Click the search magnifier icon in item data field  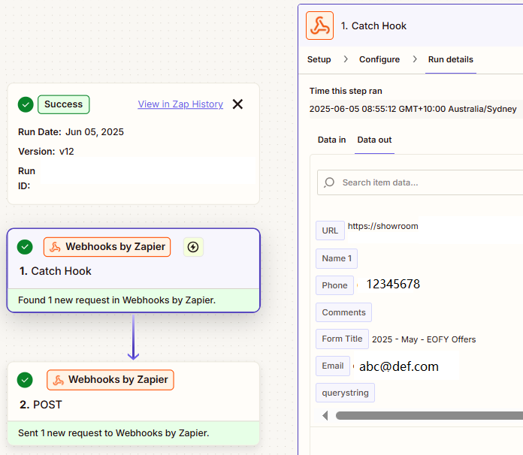(x=329, y=182)
